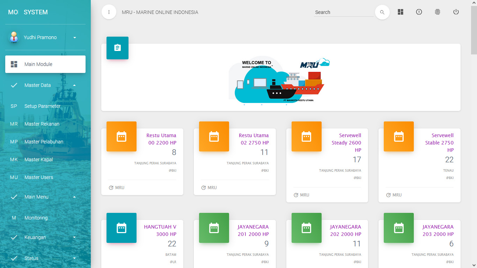Screen dimensions: 477x268
Task: Click the Search input field
Action: (343, 12)
